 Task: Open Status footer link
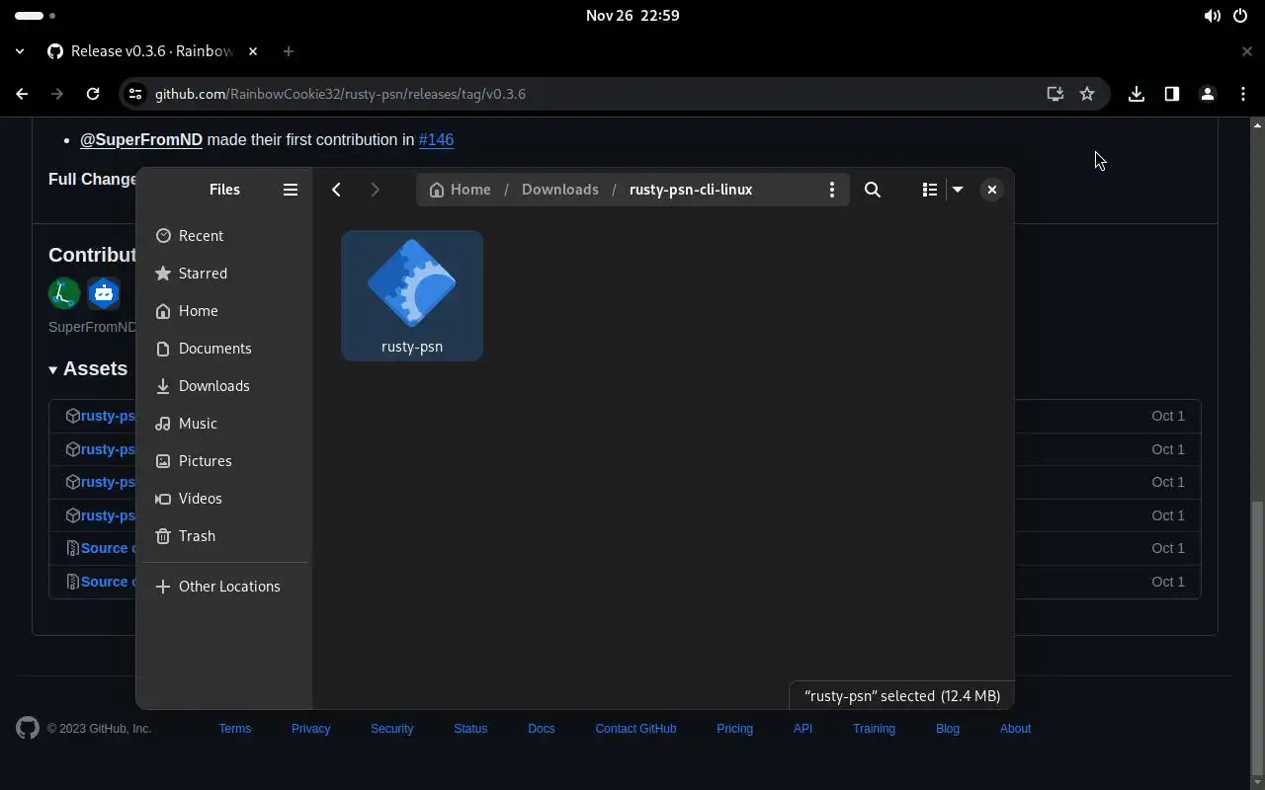470,729
